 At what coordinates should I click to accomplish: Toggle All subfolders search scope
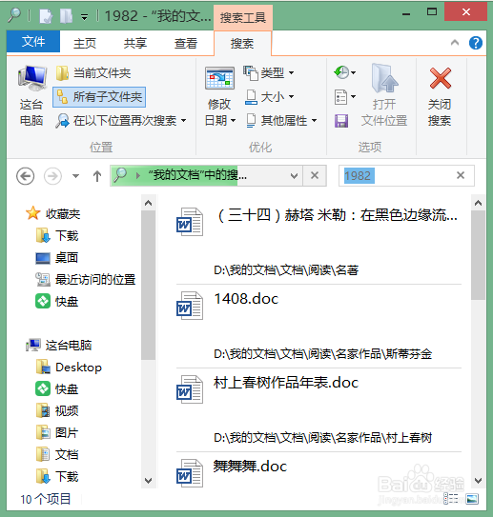pyautogui.click(x=99, y=97)
